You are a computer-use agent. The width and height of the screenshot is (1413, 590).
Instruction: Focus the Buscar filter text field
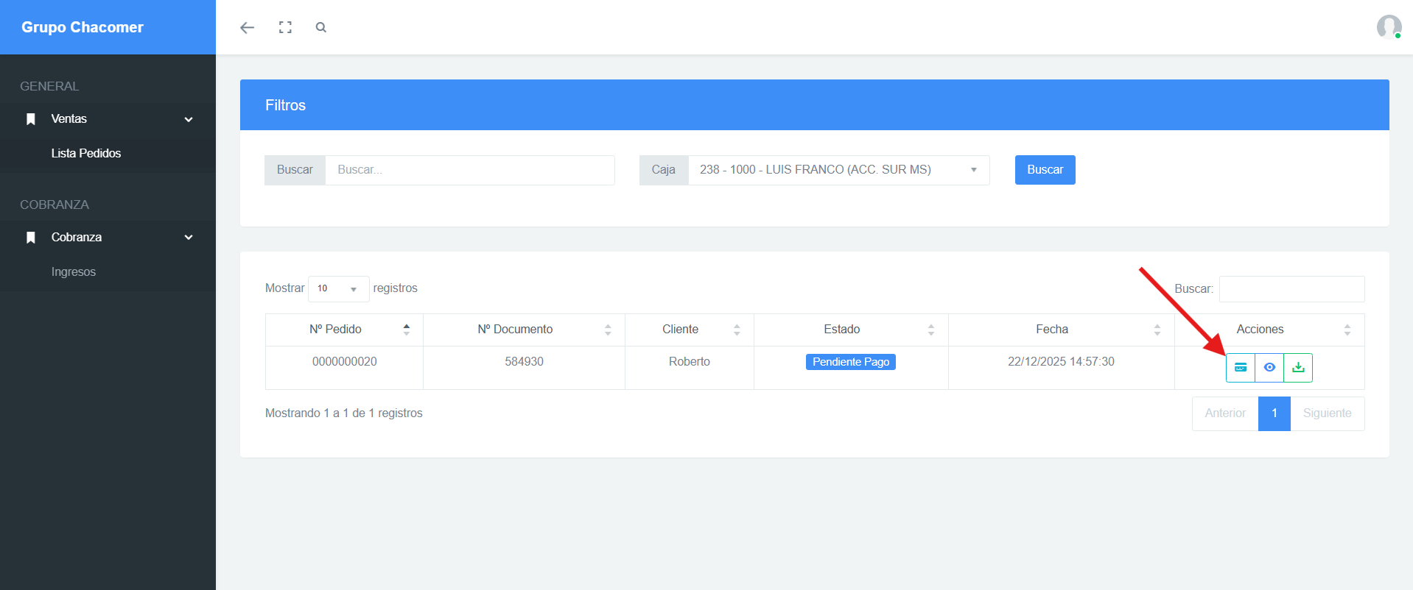click(x=470, y=170)
